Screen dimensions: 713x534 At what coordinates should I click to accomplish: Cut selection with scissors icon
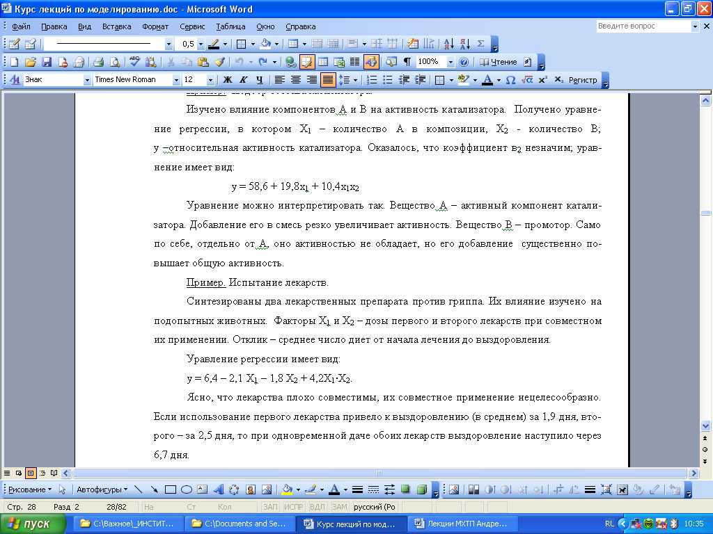click(171, 62)
